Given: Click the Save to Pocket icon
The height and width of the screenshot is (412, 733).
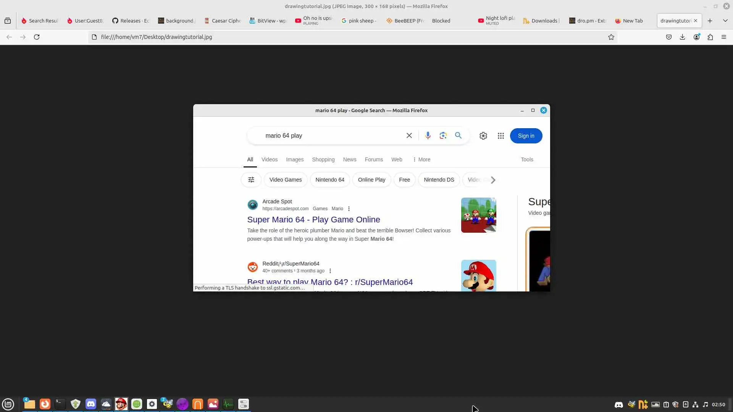Looking at the screenshot, I should [x=669, y=37].
